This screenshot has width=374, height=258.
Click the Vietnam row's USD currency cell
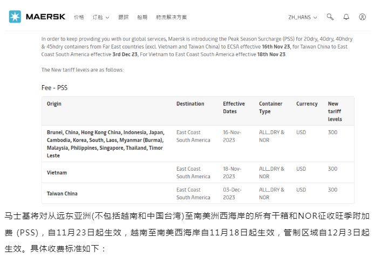(x=301, y=169)
